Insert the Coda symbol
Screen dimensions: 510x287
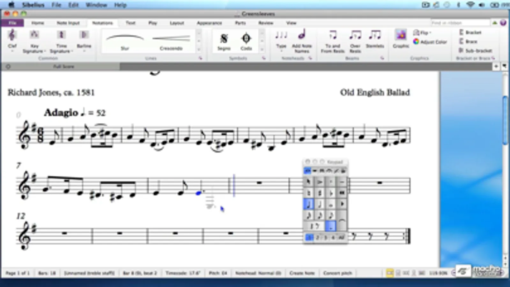pos(246,41)
